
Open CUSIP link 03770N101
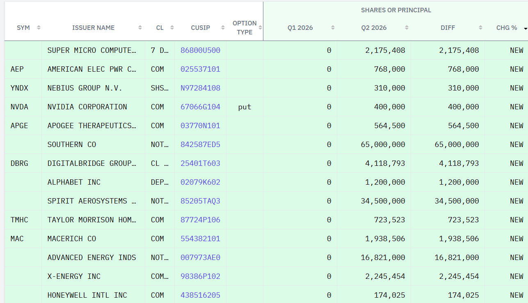point(200,126)
